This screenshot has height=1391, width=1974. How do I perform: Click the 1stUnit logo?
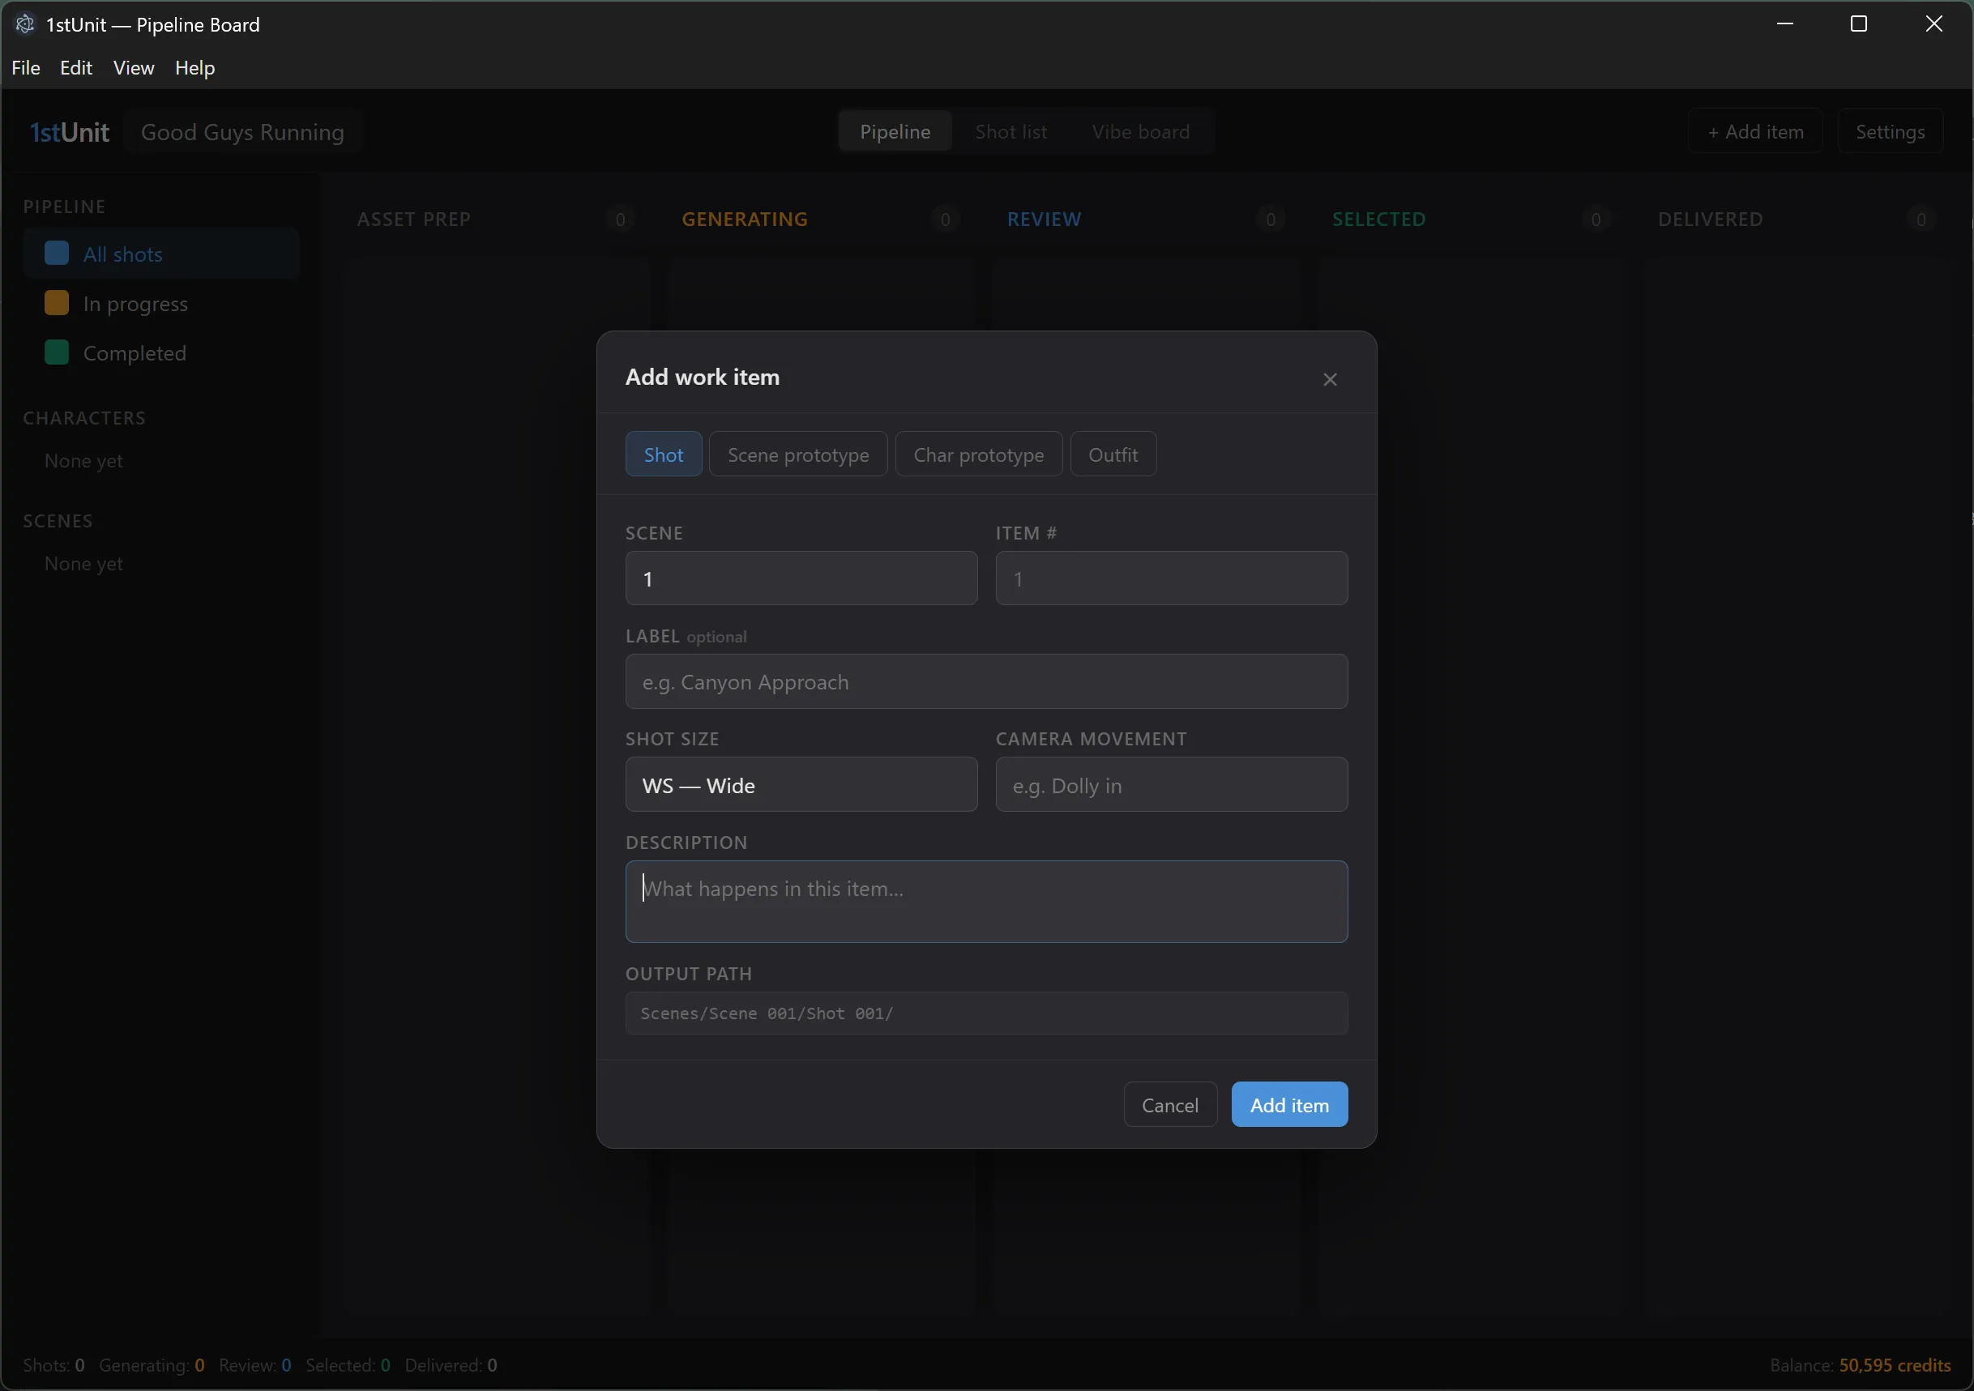(70, 131)
